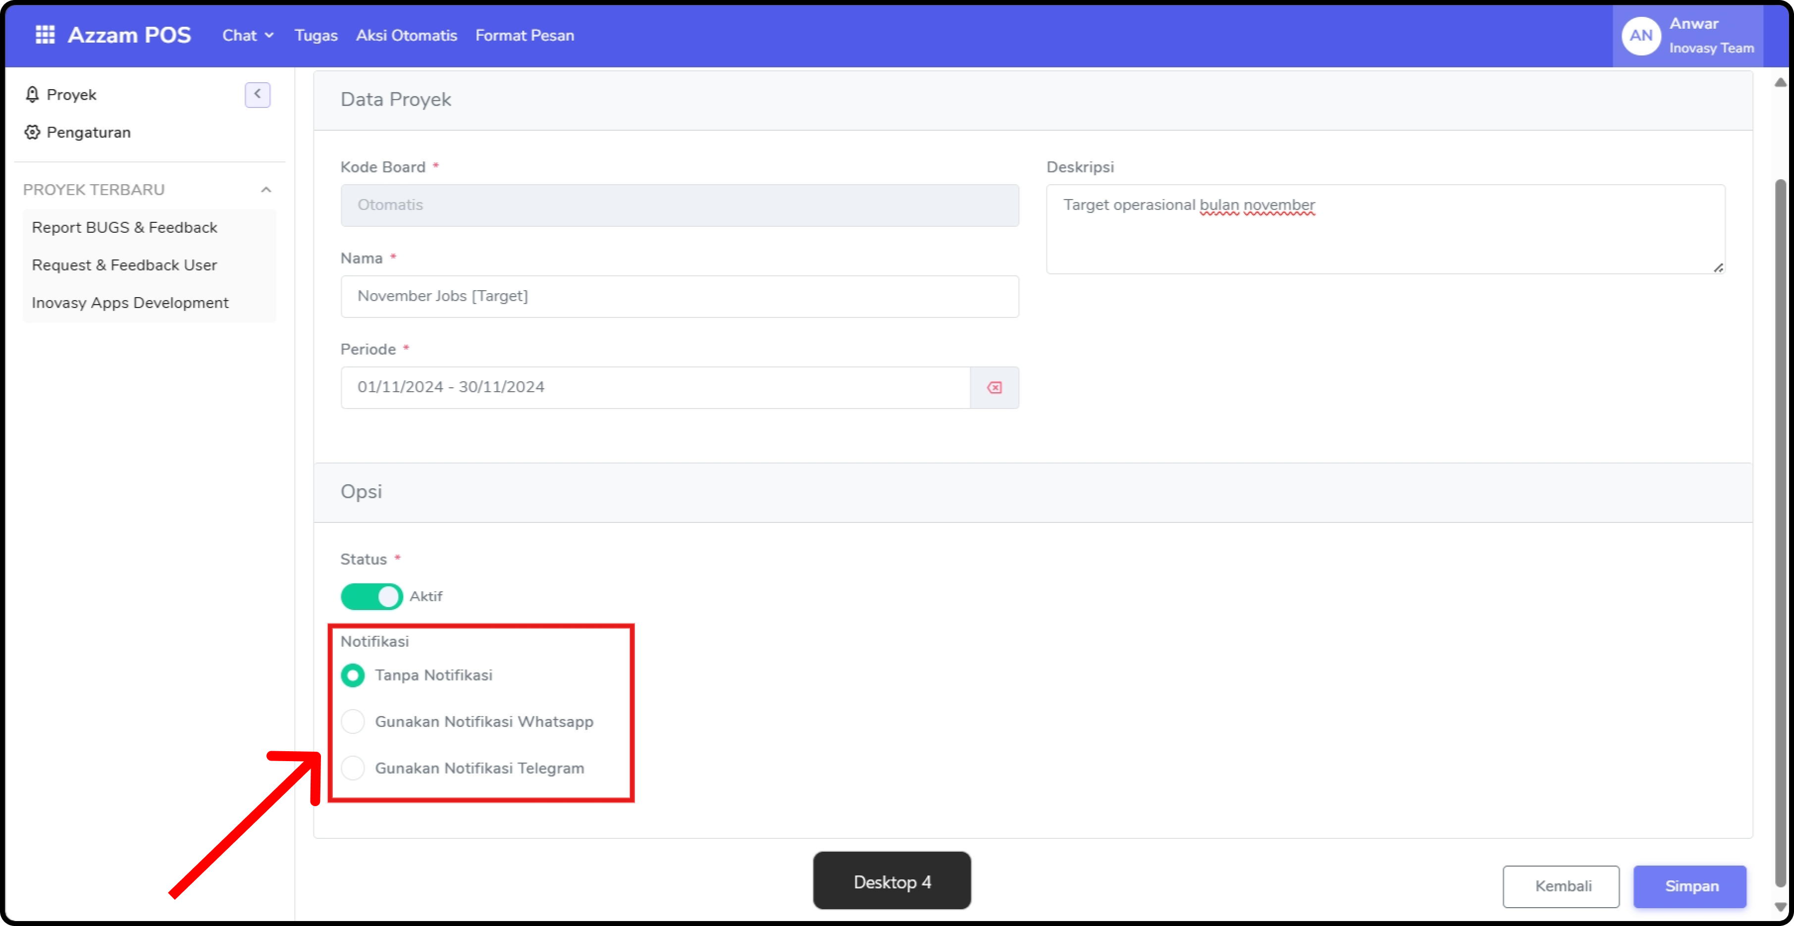Open the Aksi Otomatis menu
This screenshot has width=1794, height=926.
(406, 36)
